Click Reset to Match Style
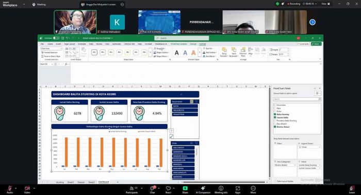The image size is (361, 195). point(51,56)
